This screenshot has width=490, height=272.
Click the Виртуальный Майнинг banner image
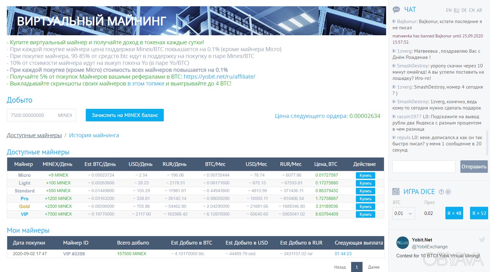[196, 21]
